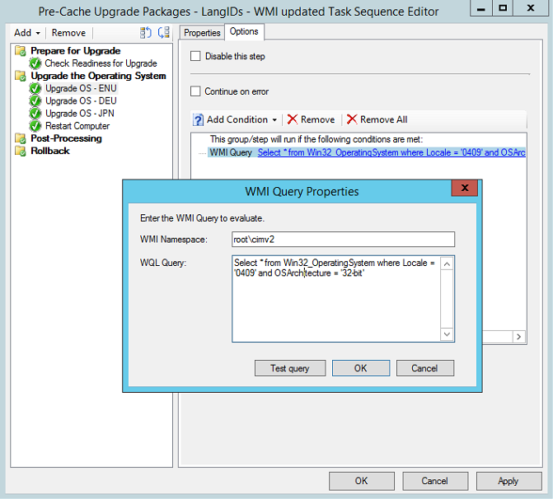Click the expand all steps icon
The image size is (553, 499).
pos(146,33)
